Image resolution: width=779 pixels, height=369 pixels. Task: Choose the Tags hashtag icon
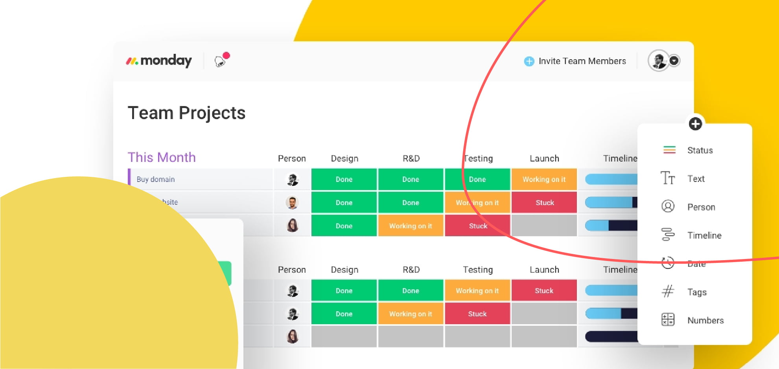tap(668, 291)
